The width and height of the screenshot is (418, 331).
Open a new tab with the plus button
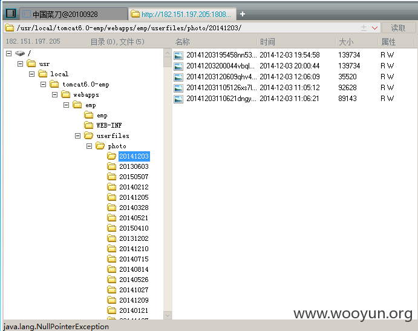point(243,14)
